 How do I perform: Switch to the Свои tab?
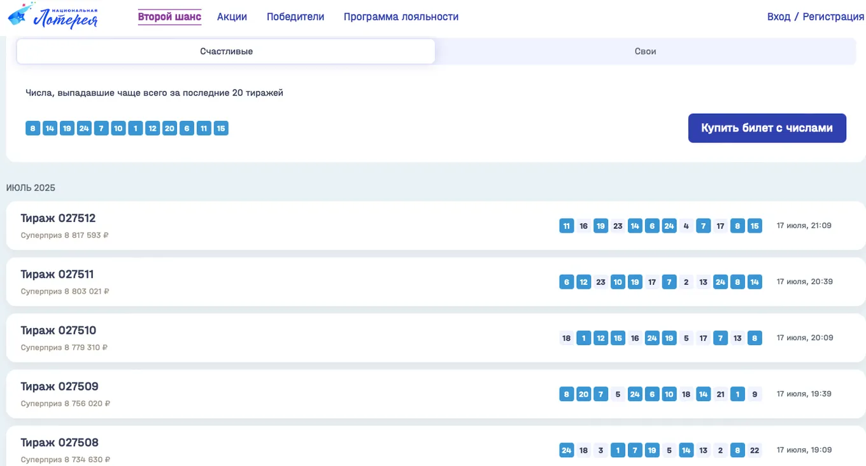pyautogui.click(x=645, y=51)
